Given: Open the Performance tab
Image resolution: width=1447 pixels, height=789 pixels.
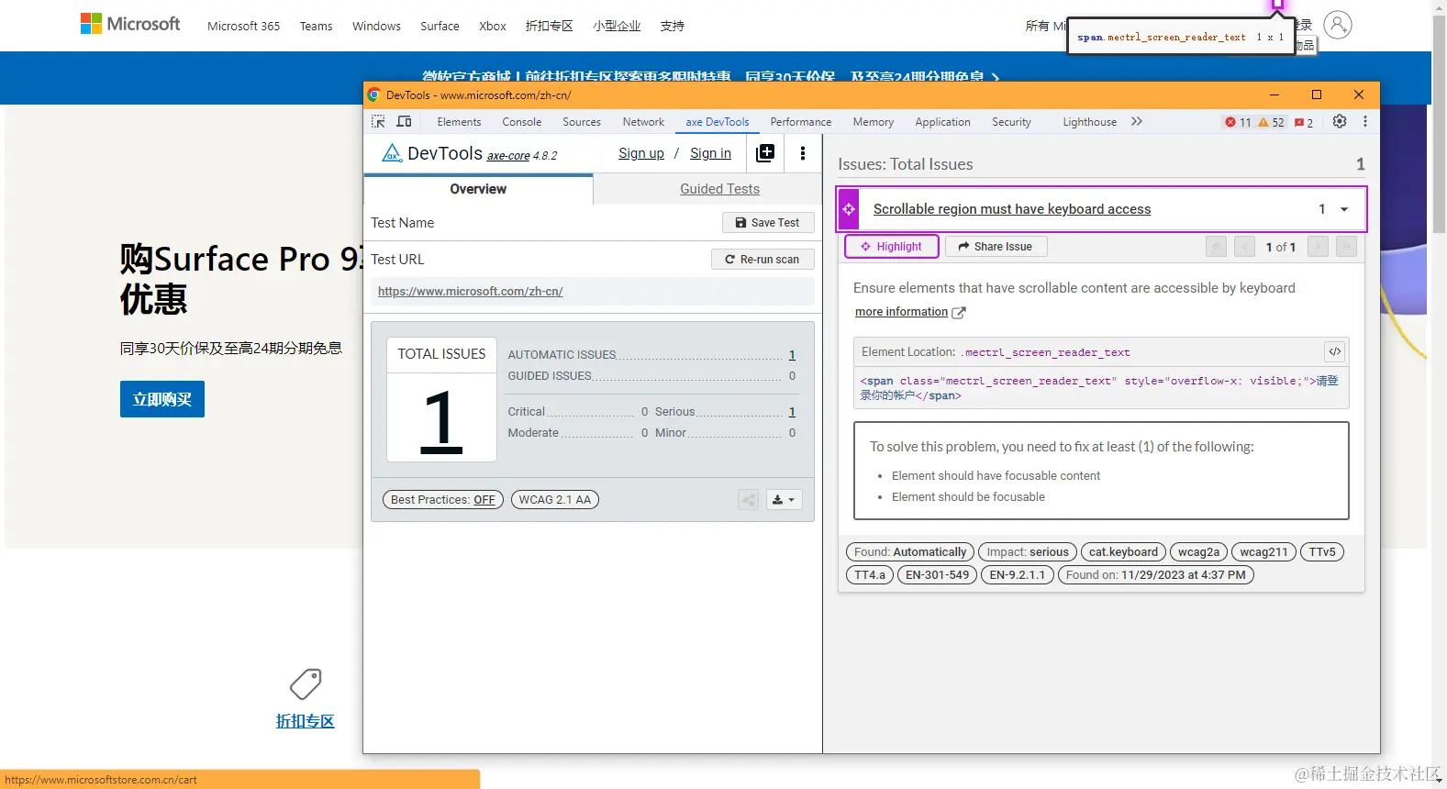Looking at the screenshot, I should (x=801, y=122).
